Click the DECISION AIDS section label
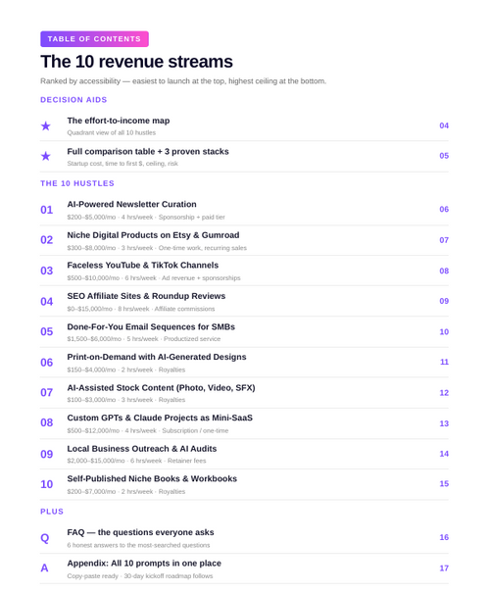This screenshot has height=592, width=490. click(73, 100)
